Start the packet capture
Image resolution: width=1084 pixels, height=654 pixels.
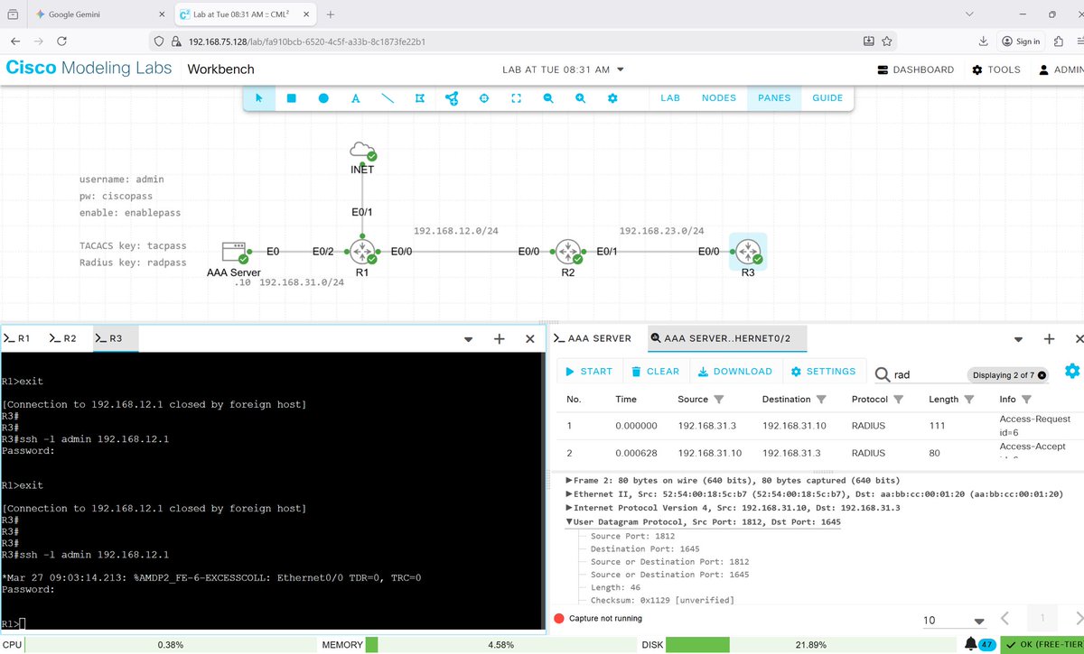pos(589,371)
